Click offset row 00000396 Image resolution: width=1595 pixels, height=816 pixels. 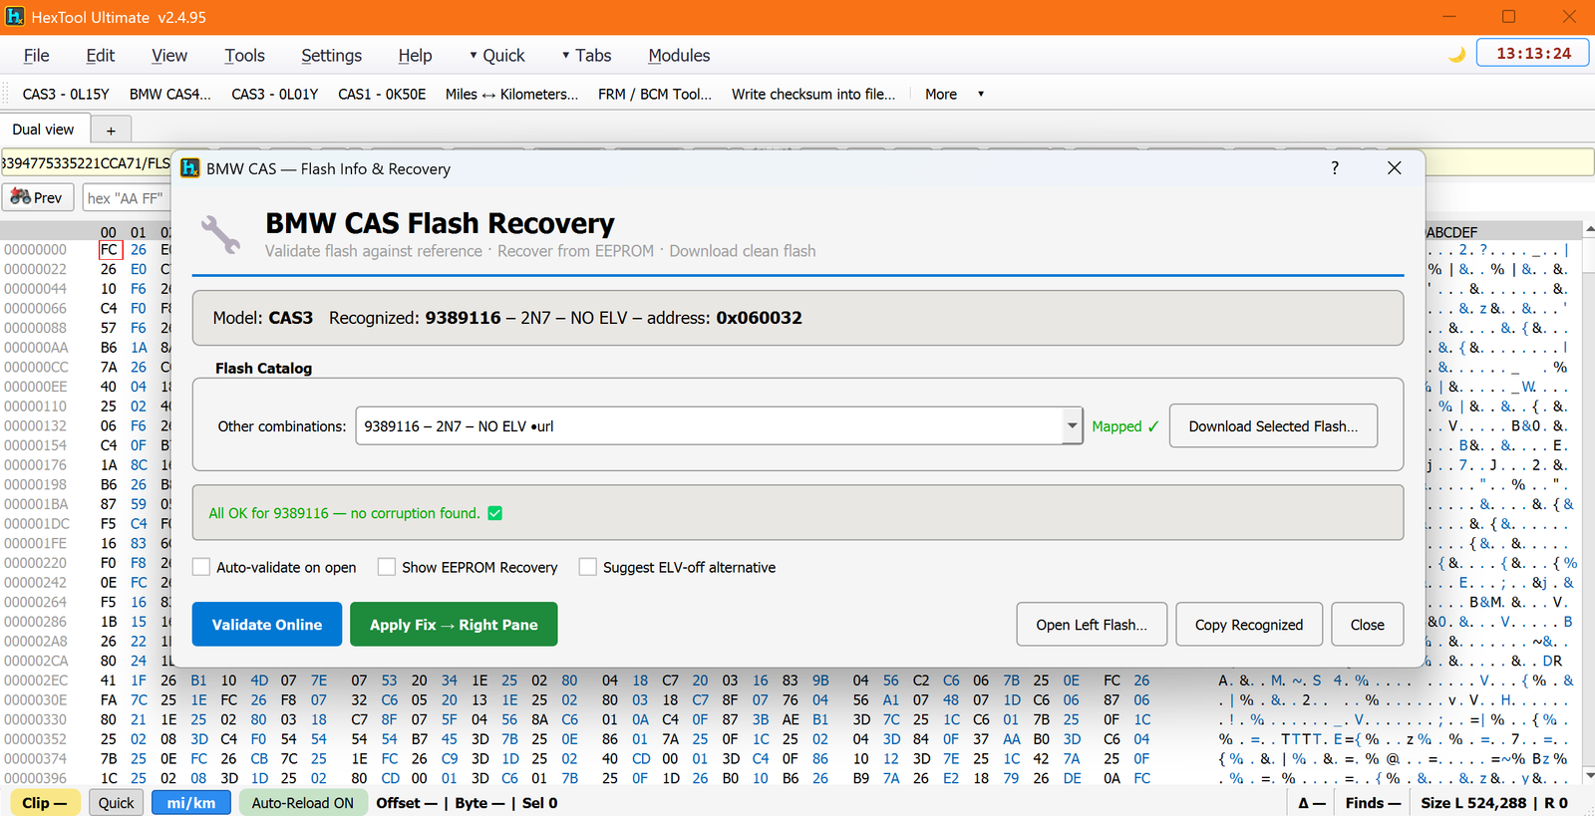point(36,778)
